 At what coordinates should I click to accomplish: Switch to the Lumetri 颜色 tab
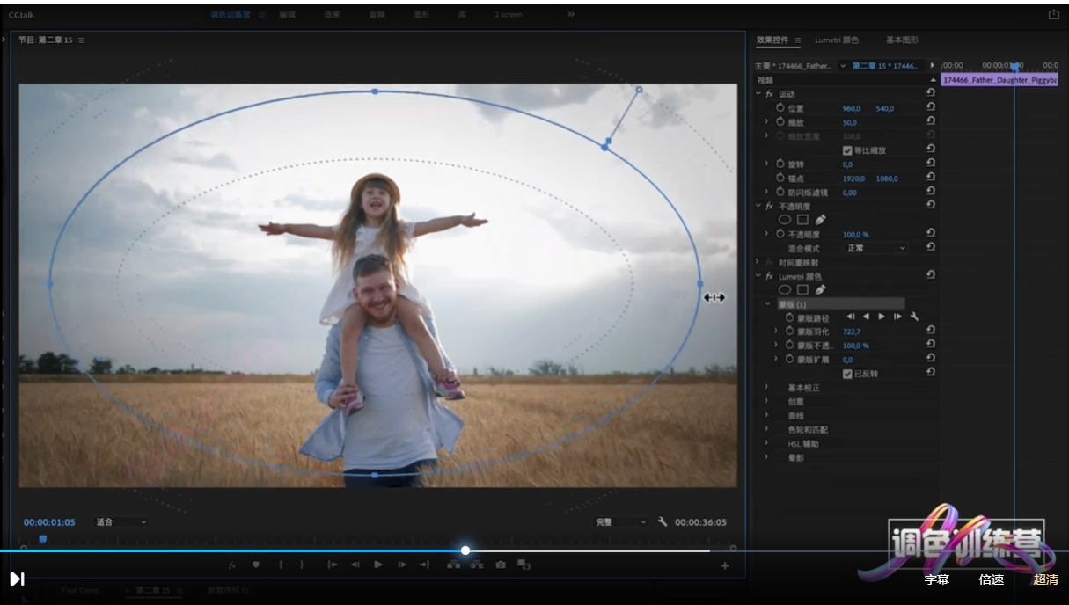(x=836, y=40)
